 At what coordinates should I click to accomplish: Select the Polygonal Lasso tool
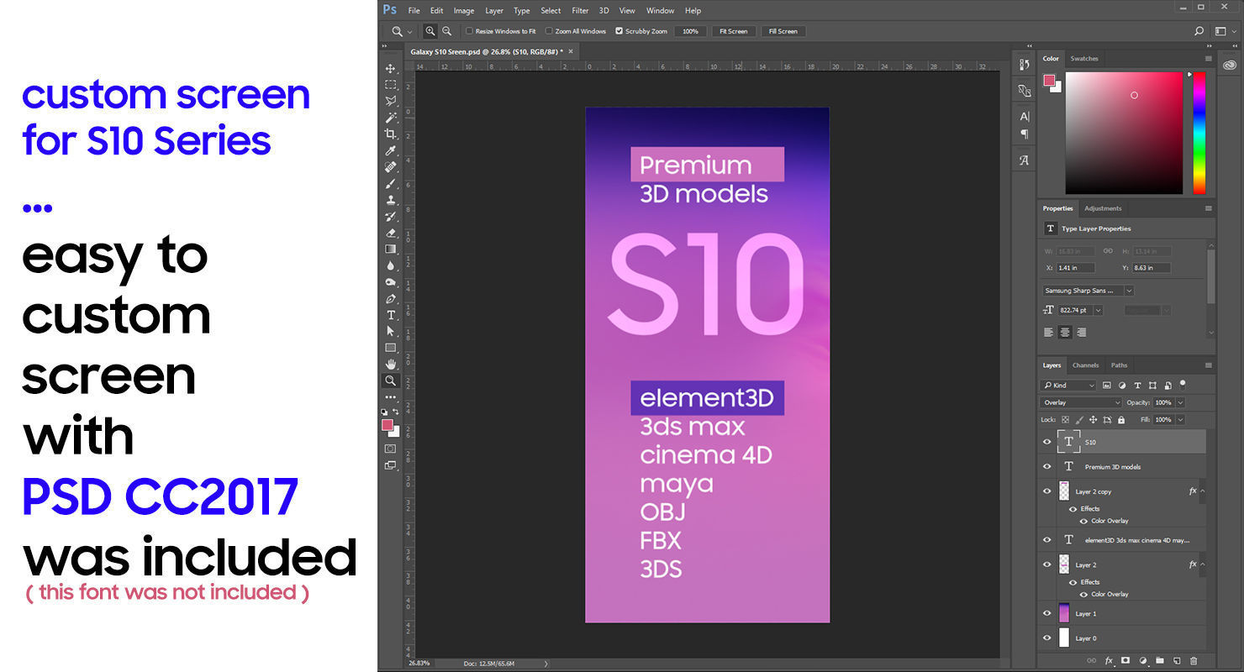[390, 102]
